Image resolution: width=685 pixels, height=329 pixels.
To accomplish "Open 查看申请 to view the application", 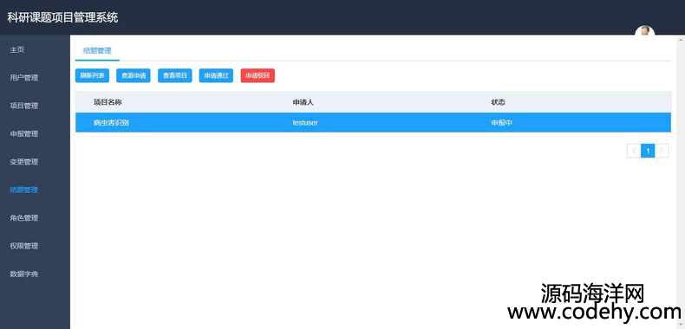I will 134,75.
